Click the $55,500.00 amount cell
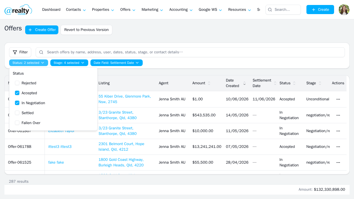The image size is (354, 199). [203, 163]
